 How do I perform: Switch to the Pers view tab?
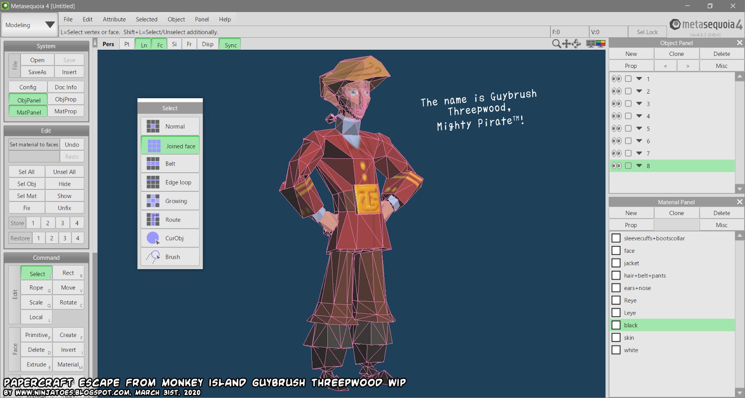tap(108, 44)
